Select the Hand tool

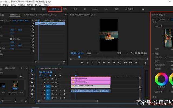(32, 94)
